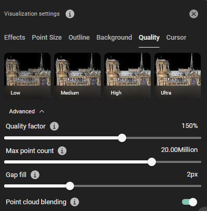The height and width of the screenshot is (211, 207).
Task: Click the Max point count slider handle
Action: [152, 162]
